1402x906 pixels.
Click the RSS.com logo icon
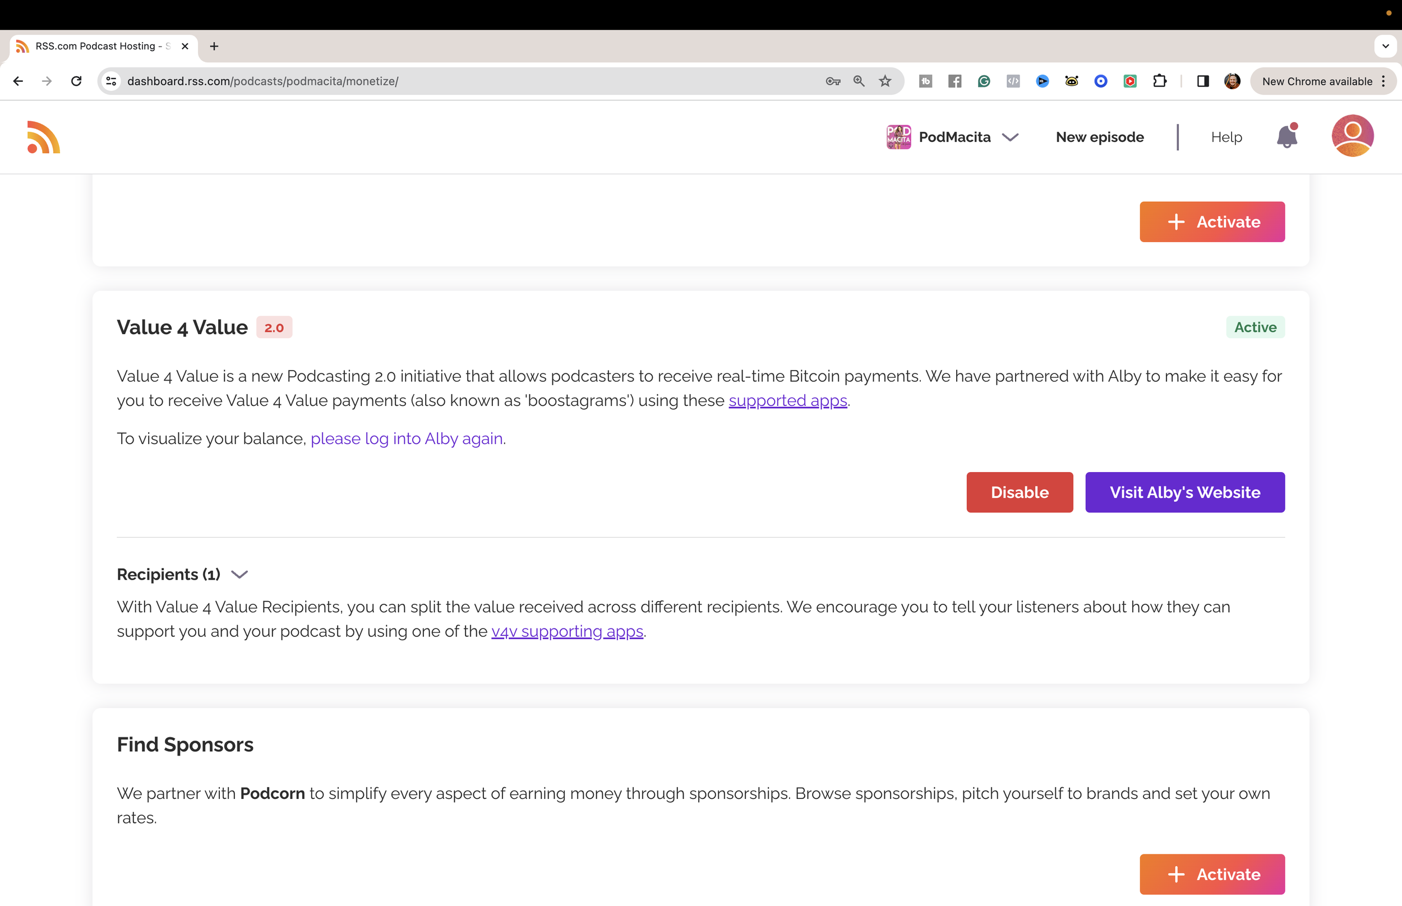click(44, 137)
